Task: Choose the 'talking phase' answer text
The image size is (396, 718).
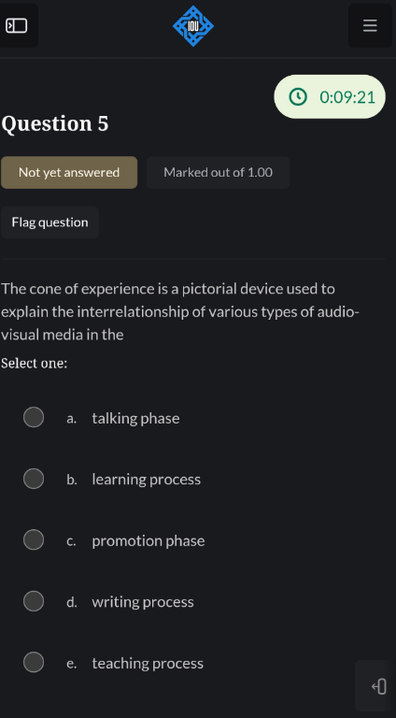Action: [x=135, y=418]
